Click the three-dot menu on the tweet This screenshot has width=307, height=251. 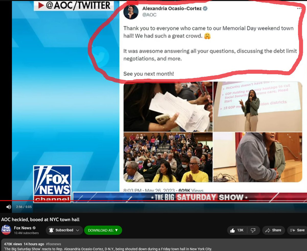[299, 8]
